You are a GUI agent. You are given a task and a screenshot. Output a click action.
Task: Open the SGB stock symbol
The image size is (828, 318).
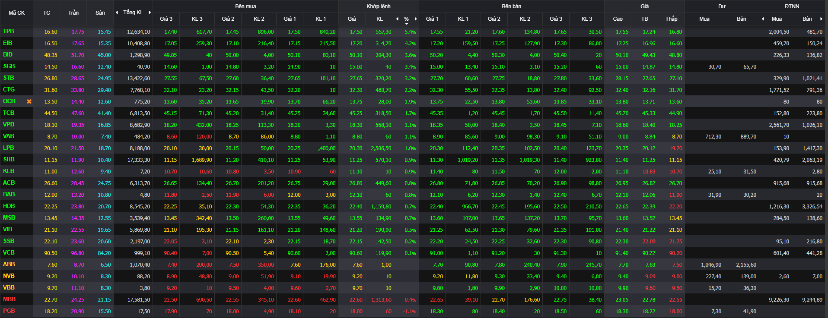click(9, 66)
